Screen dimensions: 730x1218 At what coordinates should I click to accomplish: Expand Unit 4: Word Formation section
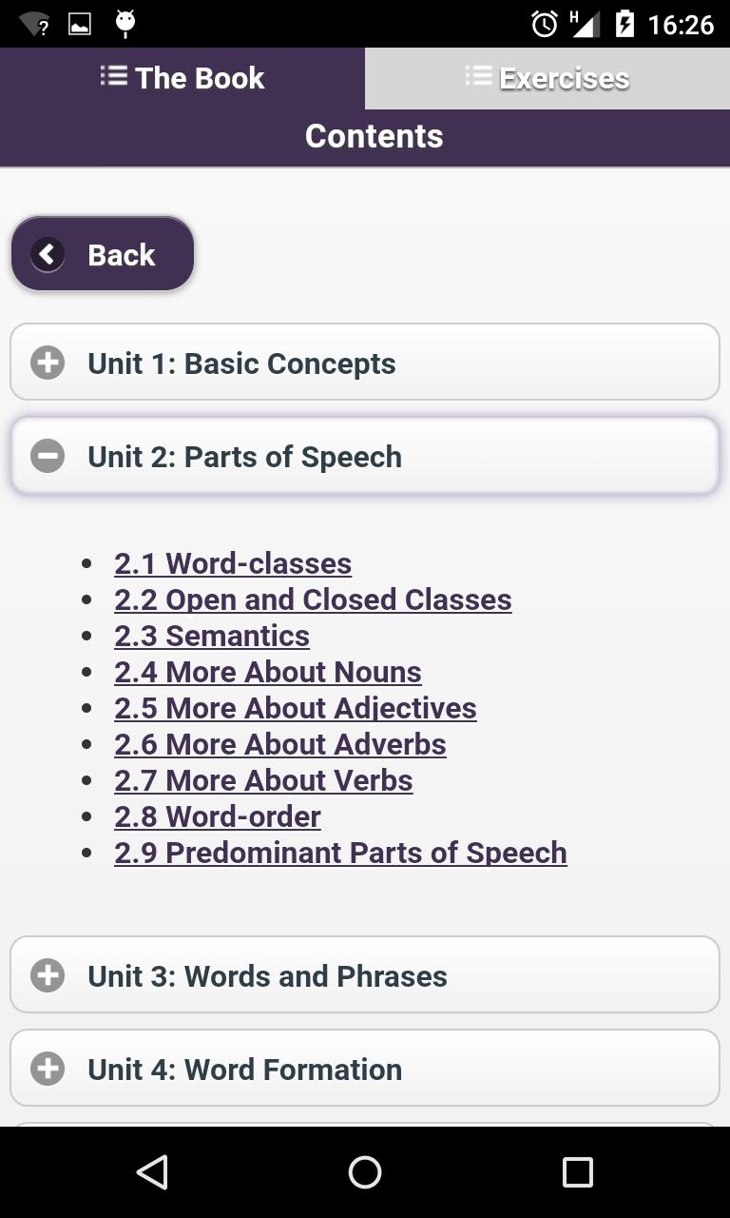point(365,1068)
